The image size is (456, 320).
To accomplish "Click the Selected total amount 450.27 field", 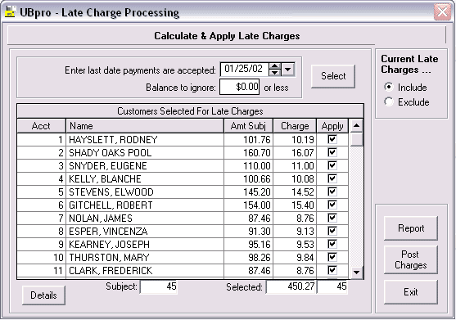I will click(291, 286).
